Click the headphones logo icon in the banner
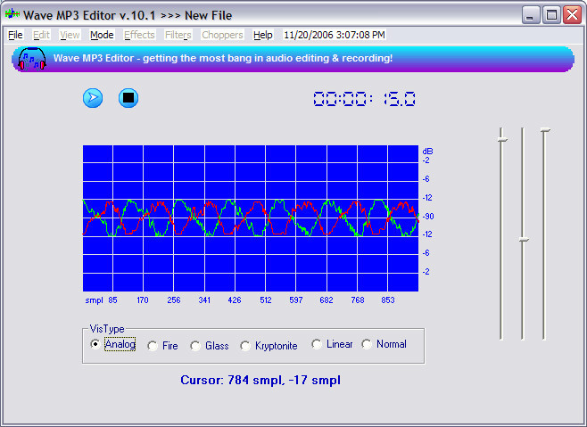Image resolution: width=587 pixels, height=427 pixels. (32, 59)
